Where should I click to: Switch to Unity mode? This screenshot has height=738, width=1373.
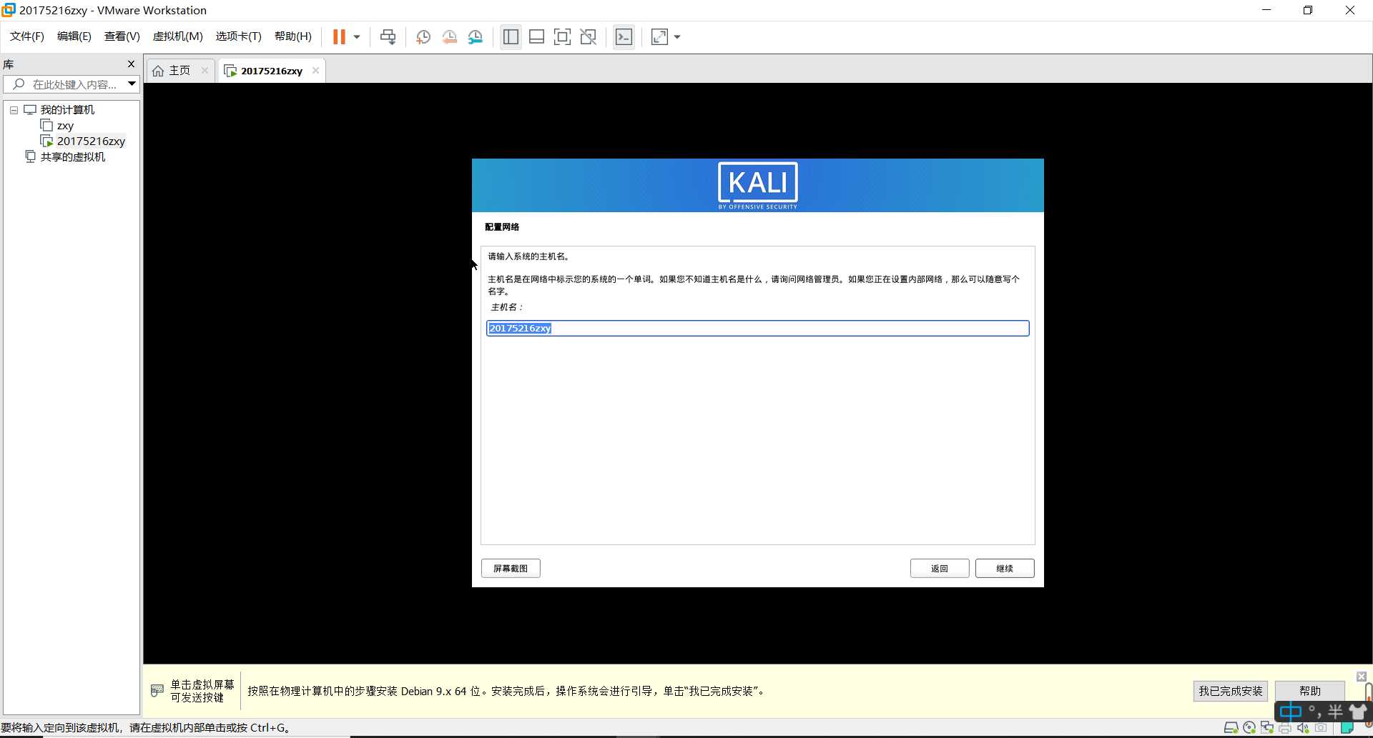click(x=589, y=37)
